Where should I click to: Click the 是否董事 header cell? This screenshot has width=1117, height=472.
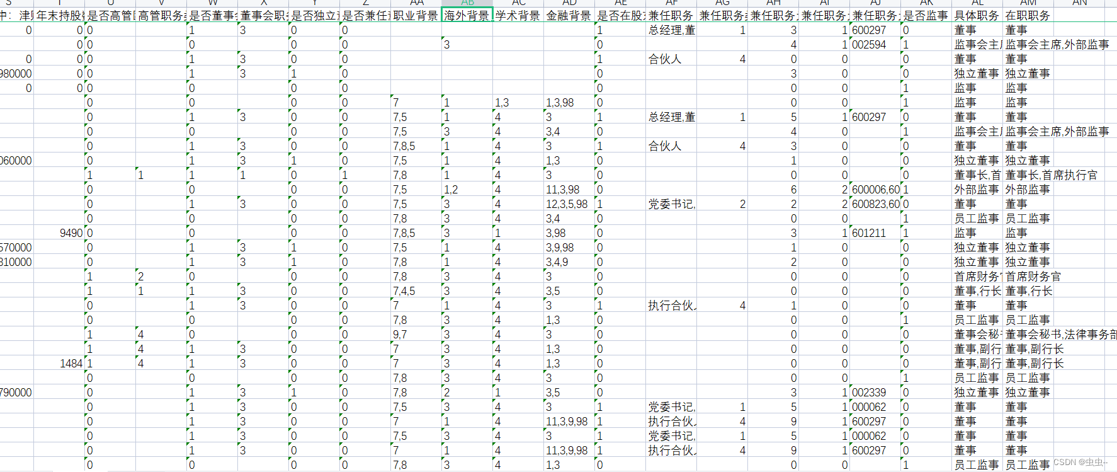[212, 16]
